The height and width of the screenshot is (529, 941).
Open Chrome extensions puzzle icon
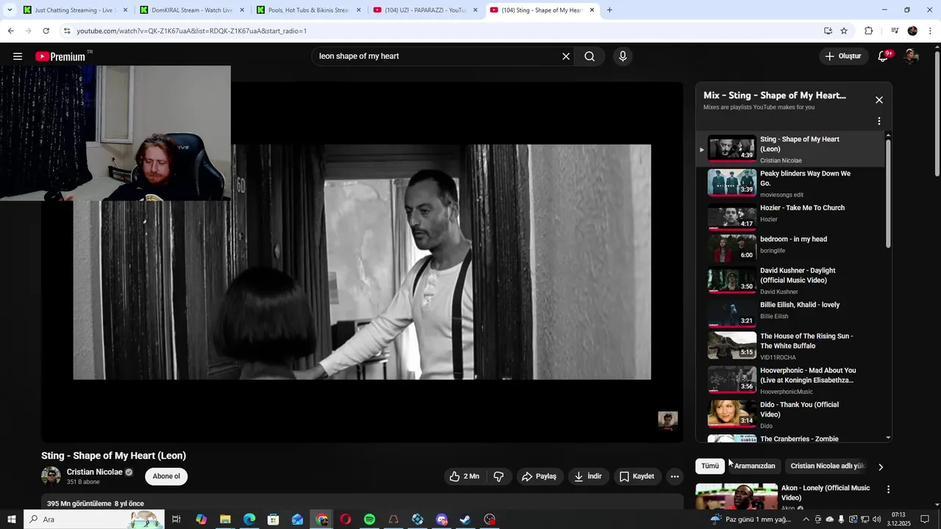pyautogui.click(x=868, y=31)
